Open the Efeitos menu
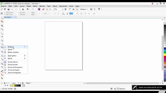 35,6
